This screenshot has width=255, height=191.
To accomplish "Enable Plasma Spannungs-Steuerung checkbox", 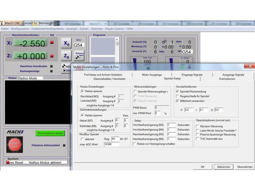I will [x=197, y=135].
